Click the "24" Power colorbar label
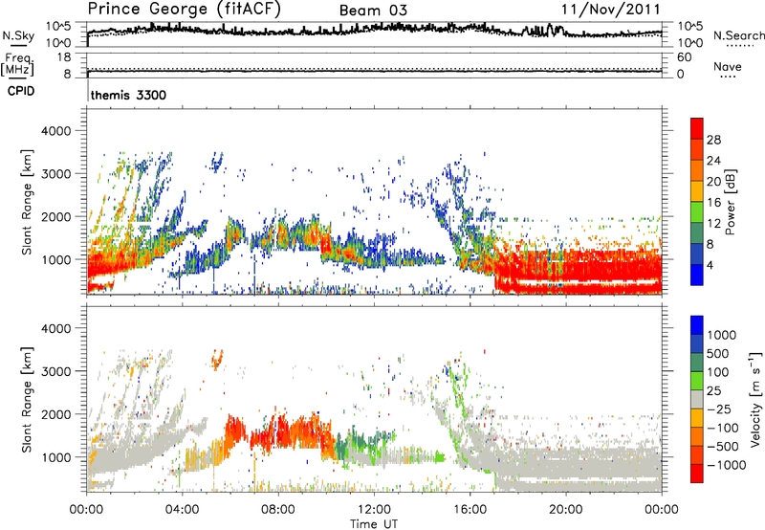765x530 pixels. coord(713,161)
